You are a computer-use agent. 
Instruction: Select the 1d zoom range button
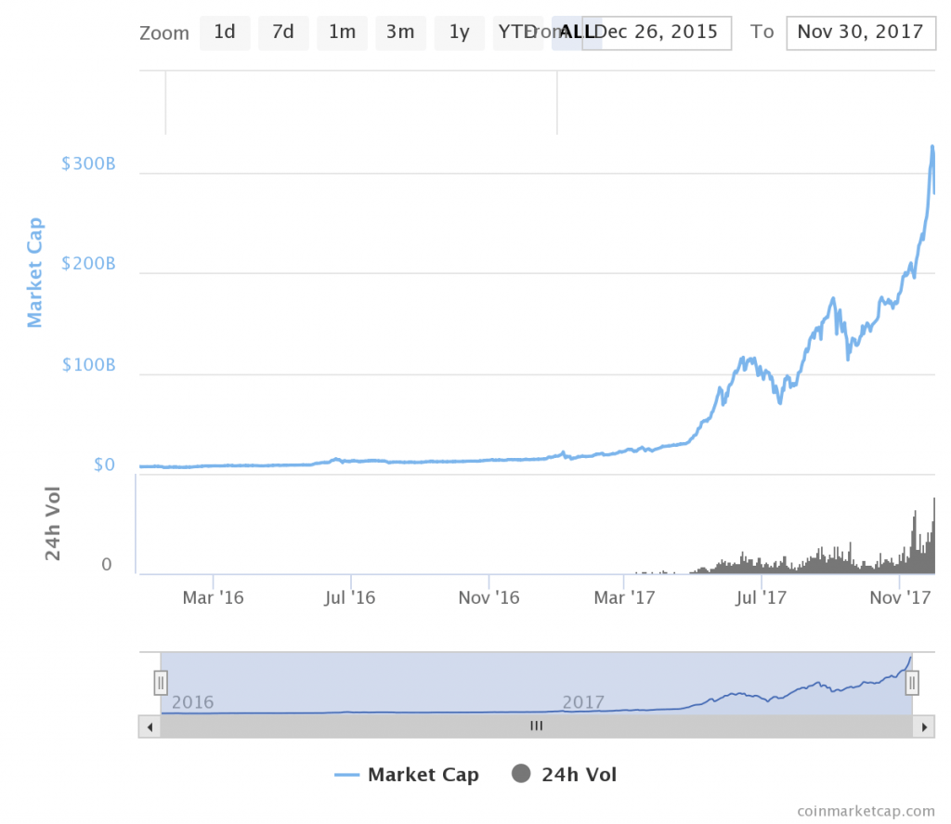225,33
